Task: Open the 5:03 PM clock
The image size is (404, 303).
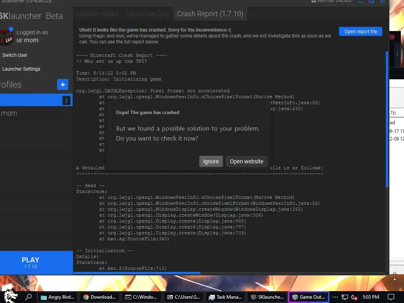Action: point(371,297)
